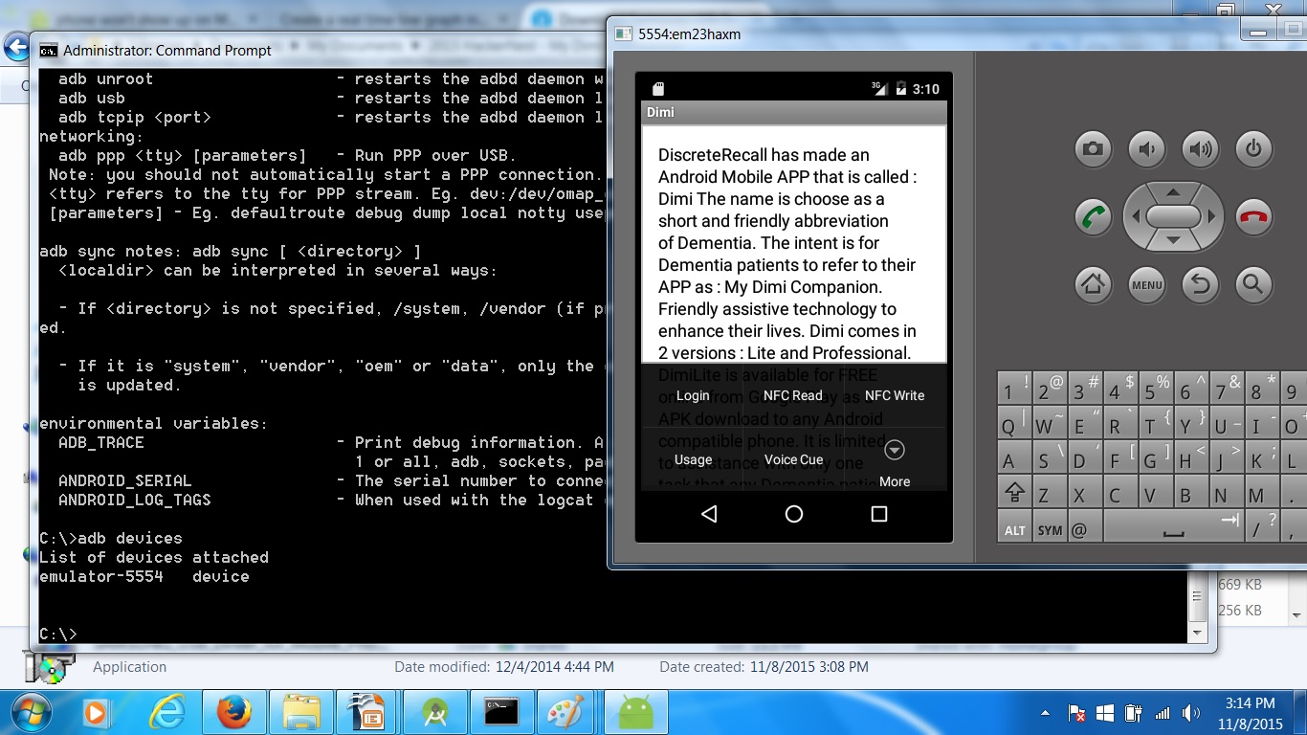
Task: Click the emulator hardware back button
Action: coord(1199,284)
